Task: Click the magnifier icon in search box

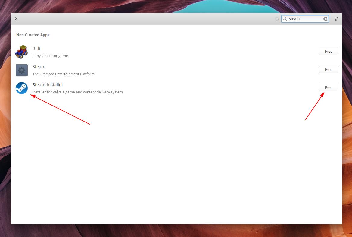Action: pyautogui.click(x=285, y=19)
